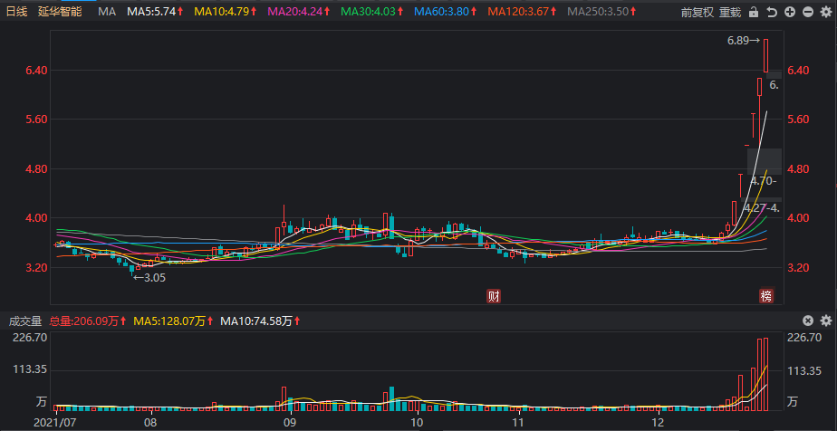Click the latest tallest red volume bar
The height and width of the screenshot is (431, 837).
click(x=766, y=374)
